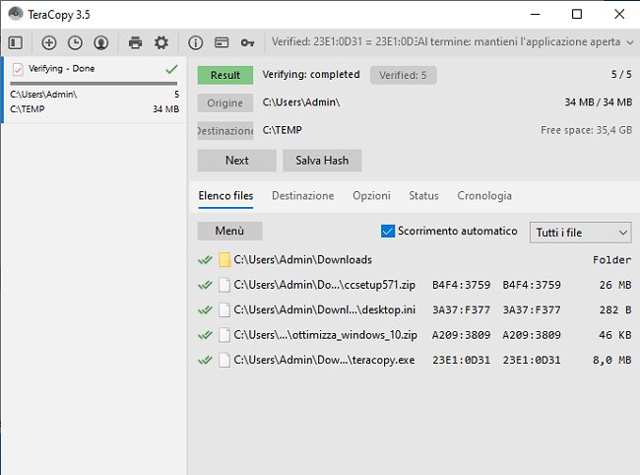
Task: Click the add new transfer plus icon
Action: (49, 43)
